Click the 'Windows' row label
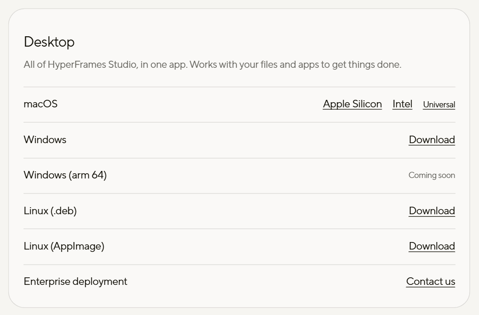 [x=45, y=139]
